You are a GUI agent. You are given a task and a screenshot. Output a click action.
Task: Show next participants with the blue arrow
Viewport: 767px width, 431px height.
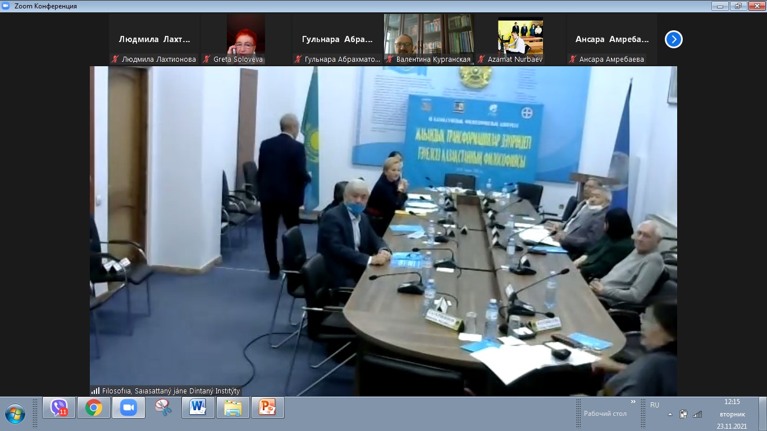tap(673, 39)
